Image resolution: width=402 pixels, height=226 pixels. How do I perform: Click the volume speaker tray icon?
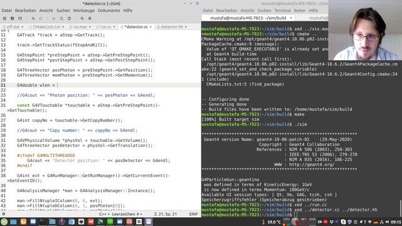coord(387,222)
